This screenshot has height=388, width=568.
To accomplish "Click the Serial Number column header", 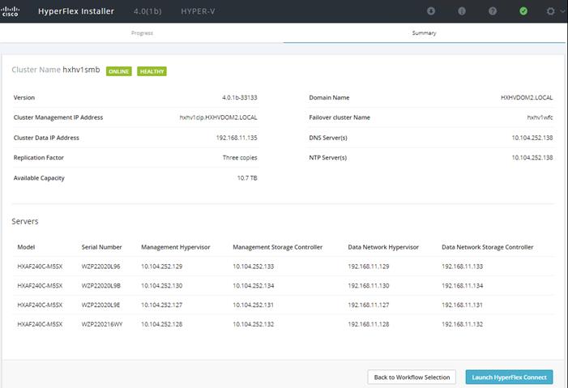I will (x=101, y=247).
